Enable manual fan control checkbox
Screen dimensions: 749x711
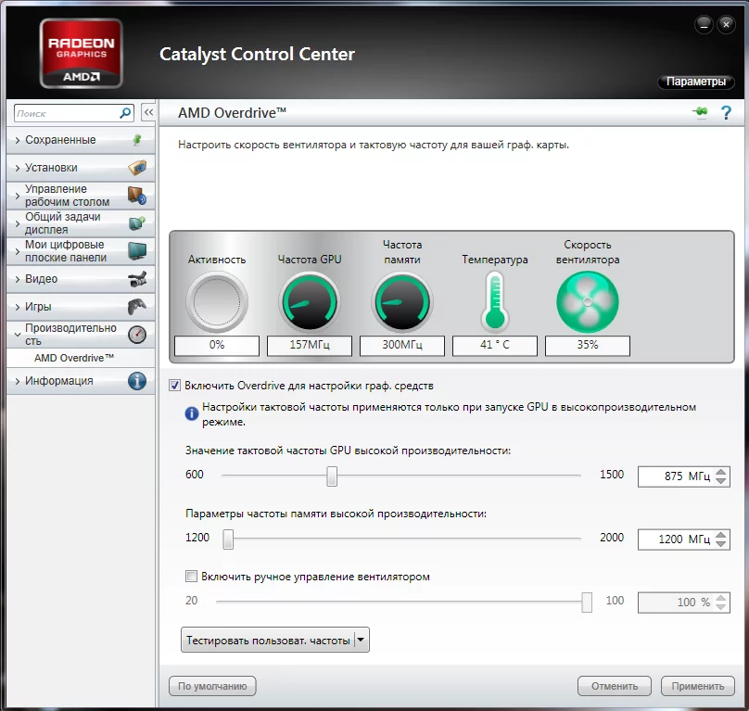pyautogui.click(x=192, y=576)
